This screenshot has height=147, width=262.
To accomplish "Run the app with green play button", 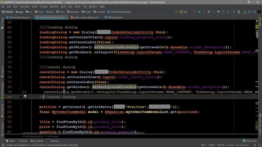I will [x=199, y=12].
